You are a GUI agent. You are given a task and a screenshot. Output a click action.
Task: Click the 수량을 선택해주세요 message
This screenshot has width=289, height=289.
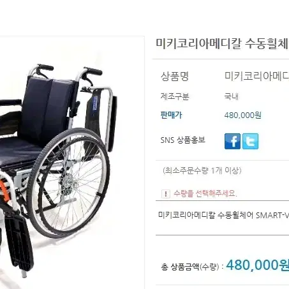coord(205,193)
